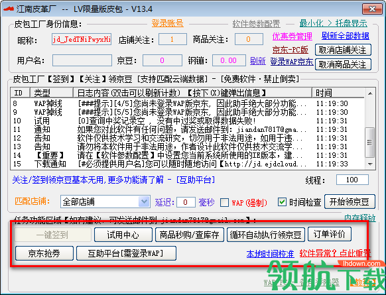Open 登录WAP京东 link
The height and width of the screenshot is (295, 386).
292,62
